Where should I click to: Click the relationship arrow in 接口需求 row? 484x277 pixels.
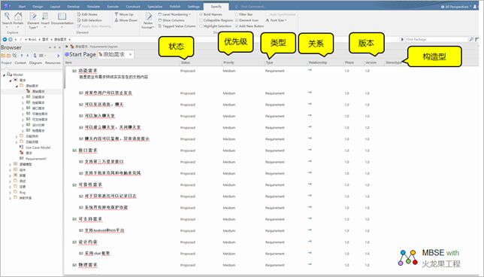(310, 150)
